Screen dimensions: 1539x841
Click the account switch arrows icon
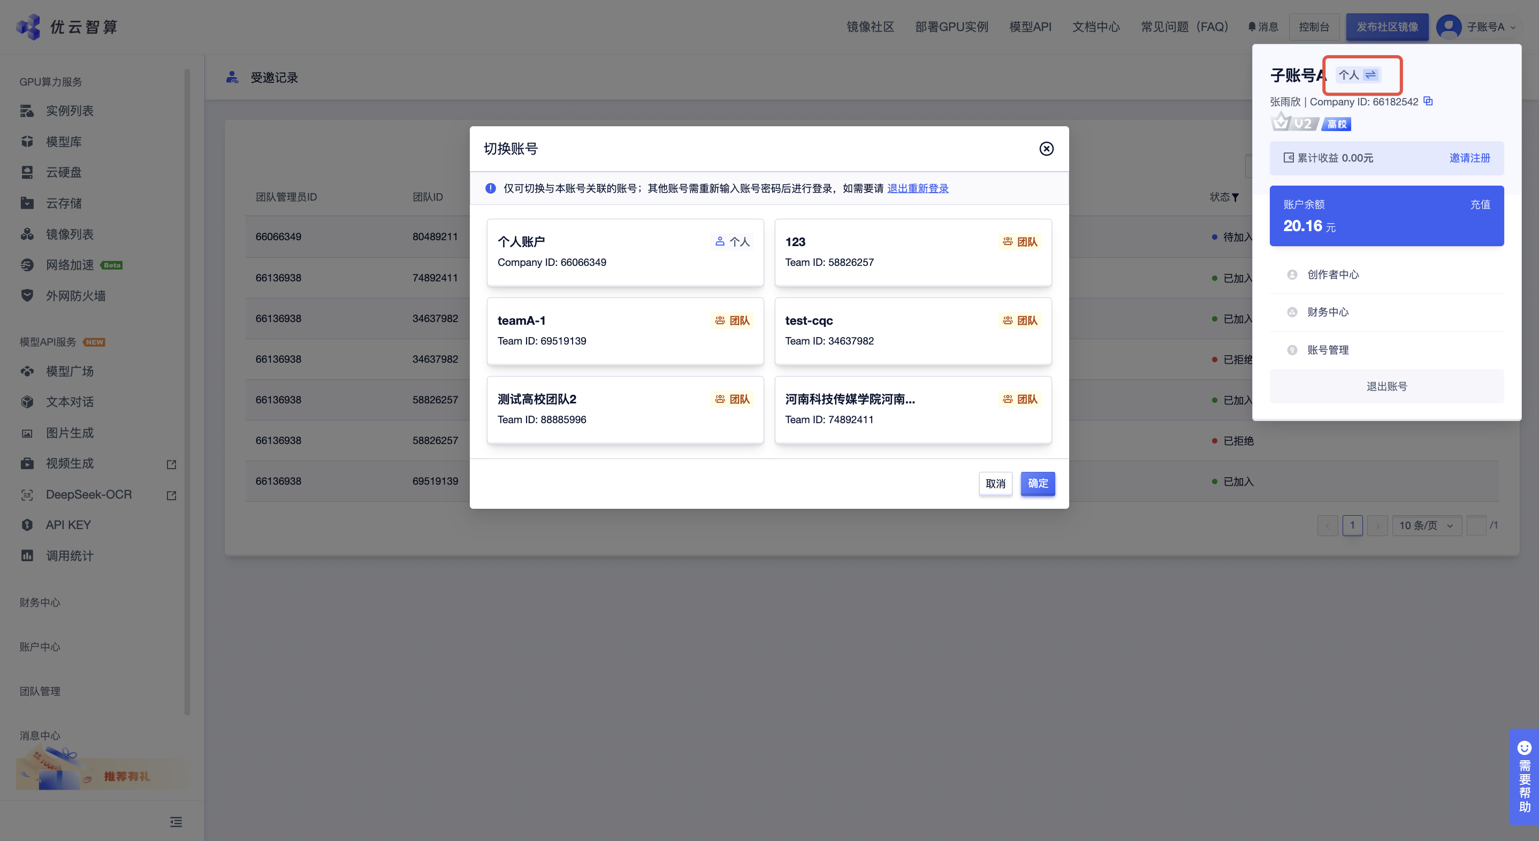1370,75
